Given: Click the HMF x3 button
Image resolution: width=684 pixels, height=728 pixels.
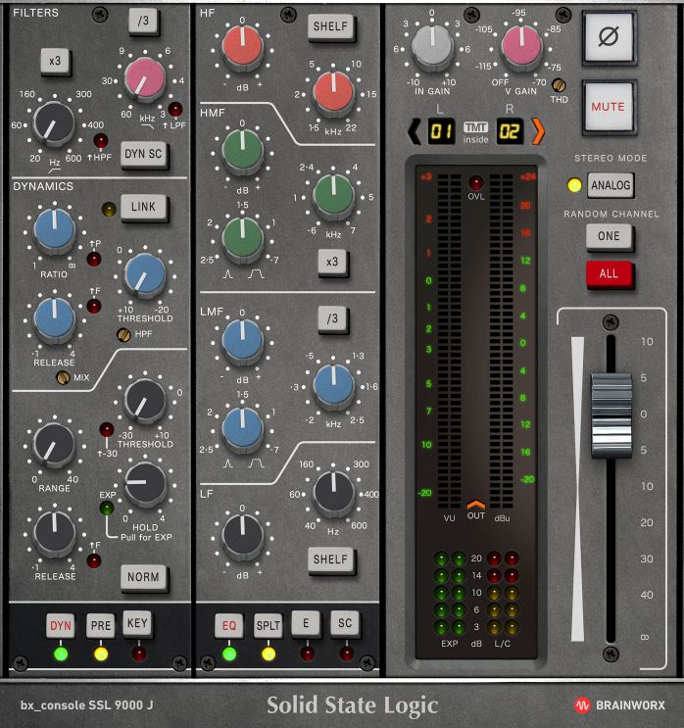Looking at the screenshot, I should (x=332, y=262).
